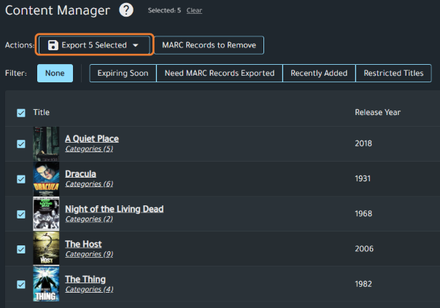Filter by Expiring Soon
The height and width of the screenshot is (308, 440).
tap(123, 74)
